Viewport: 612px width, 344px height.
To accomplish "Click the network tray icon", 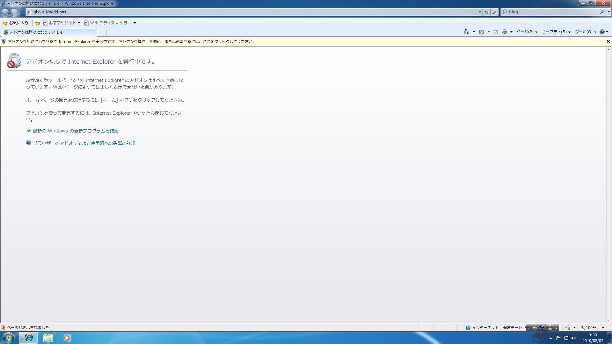I will click(x=566, y=338).
